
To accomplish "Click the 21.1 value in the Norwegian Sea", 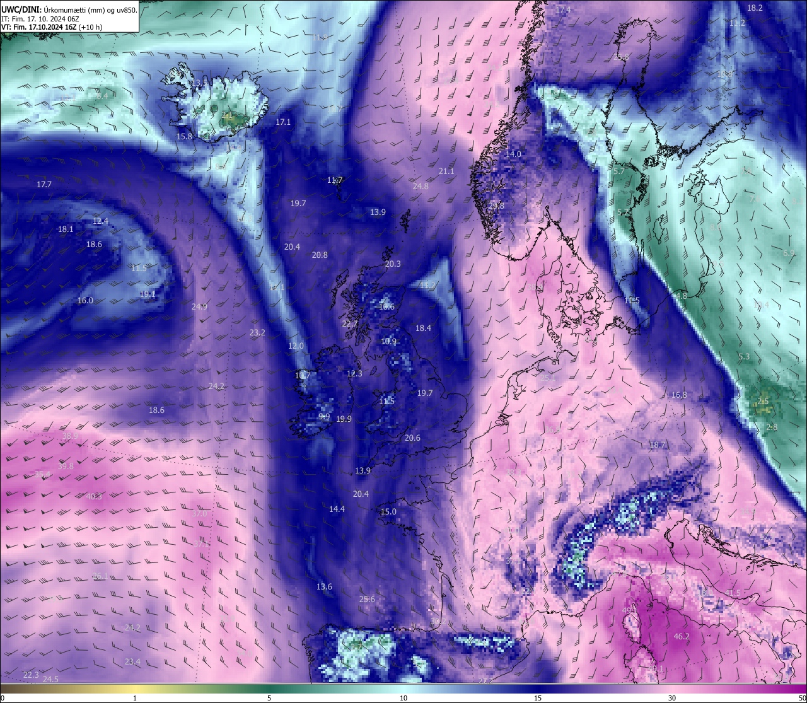I will (446, 171).
